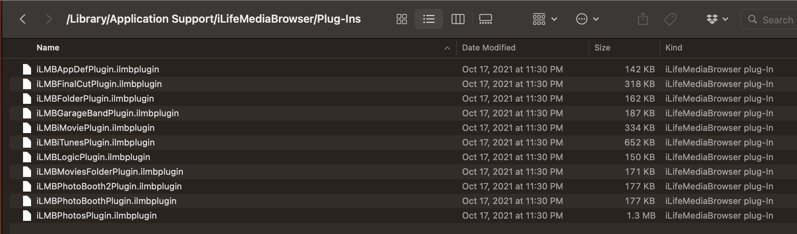
Task: Sort files by Name column header
Action: (48, 48)
